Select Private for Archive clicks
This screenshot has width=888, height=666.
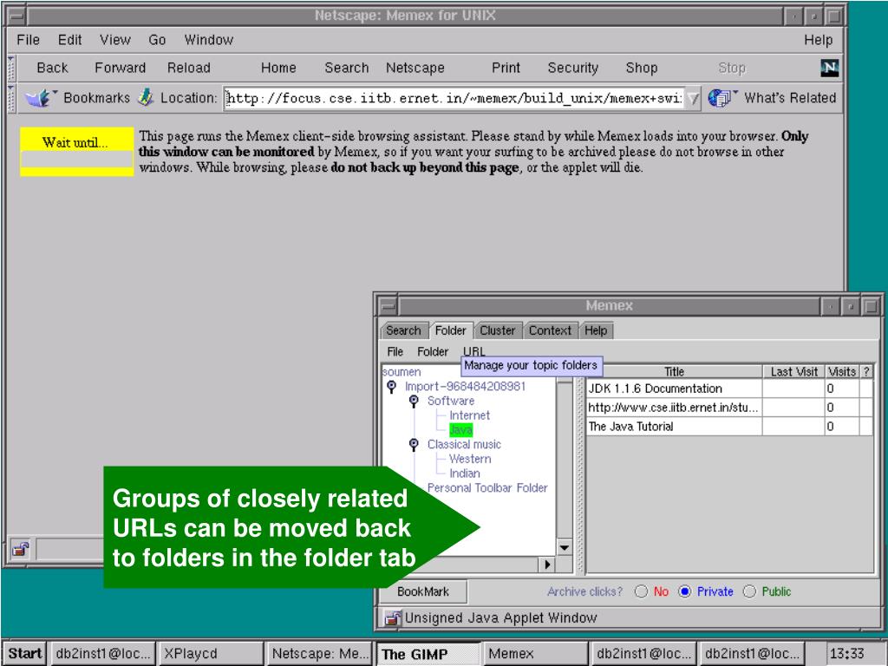[685, 591]
